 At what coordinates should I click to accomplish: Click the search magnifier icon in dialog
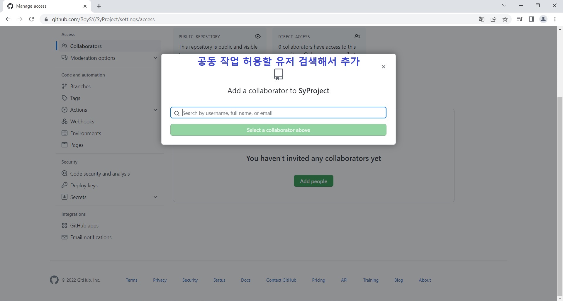point(177,113)
